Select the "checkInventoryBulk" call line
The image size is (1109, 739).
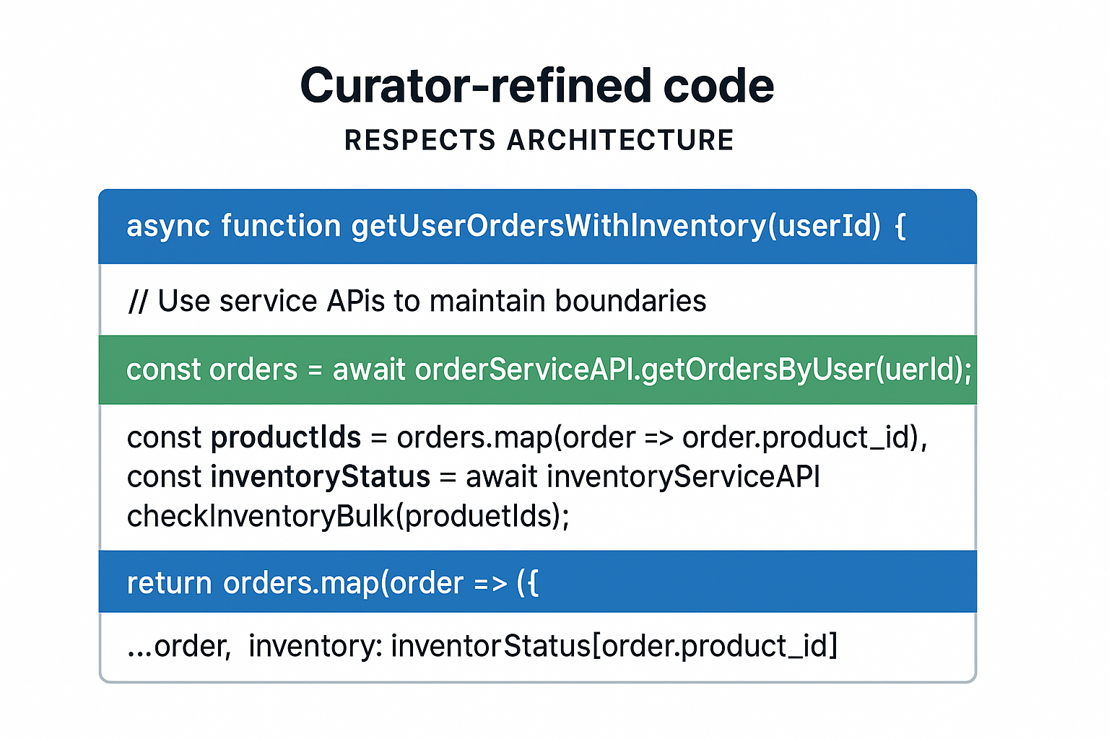348,517
